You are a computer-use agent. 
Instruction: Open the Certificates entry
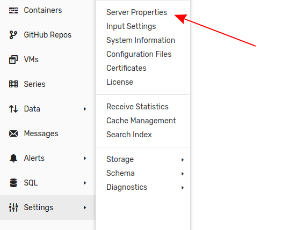[x=126, y=68]
